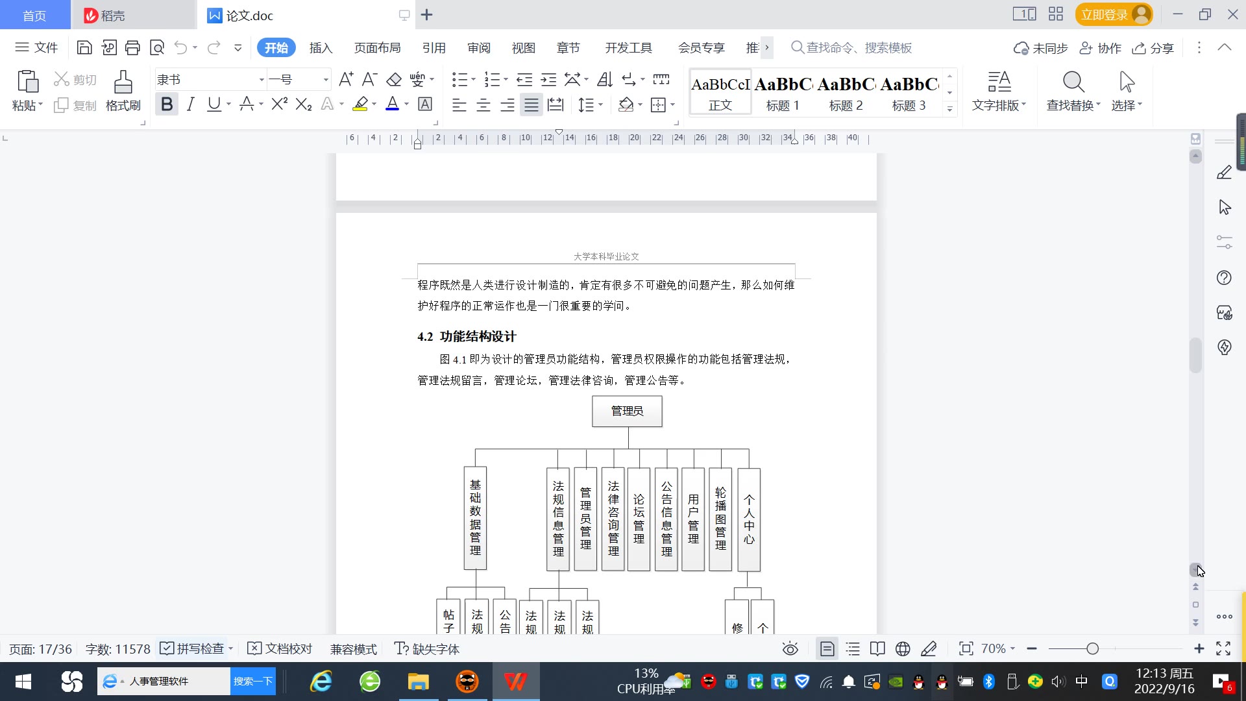The height and width of the screenshot is (701, 1246).
Task: Decrease font size with A- icon
Action: pos(369,79)
